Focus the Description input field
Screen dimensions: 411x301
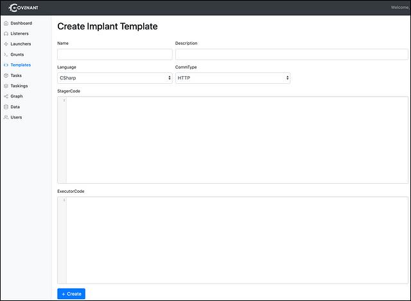(292, 54)
